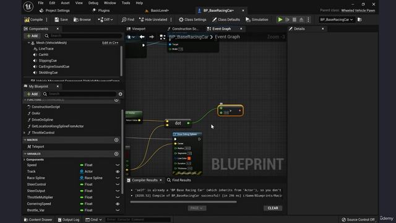396x223 pixels.
Task: Add new macro with plus icon
Action: point(116,140)
